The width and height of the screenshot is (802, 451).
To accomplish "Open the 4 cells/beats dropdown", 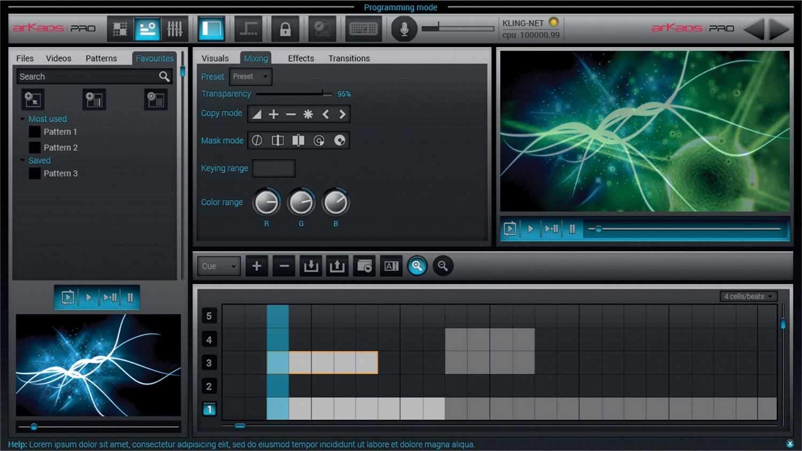I will point(747,296).
